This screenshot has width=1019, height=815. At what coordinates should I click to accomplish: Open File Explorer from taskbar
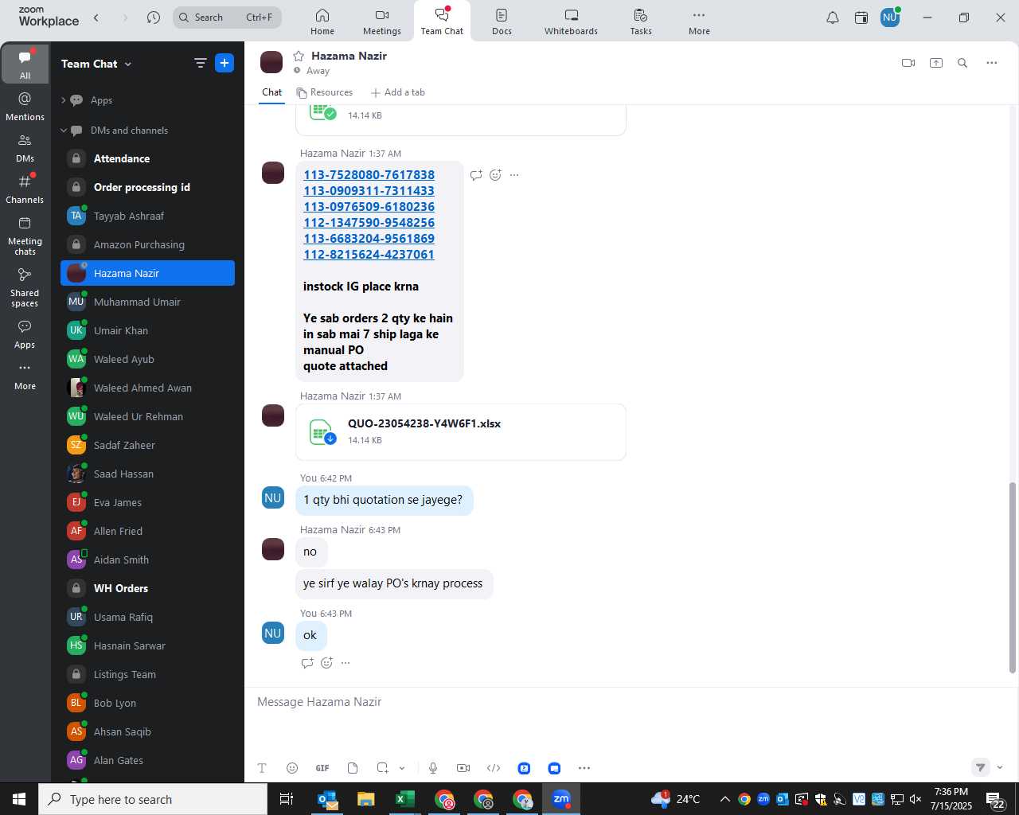(x=366, y=799)
